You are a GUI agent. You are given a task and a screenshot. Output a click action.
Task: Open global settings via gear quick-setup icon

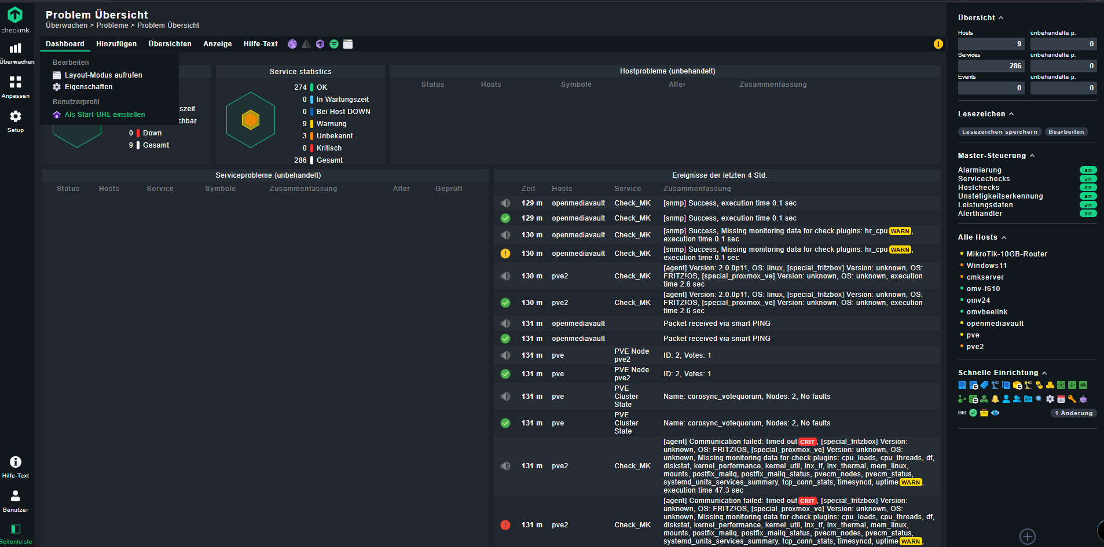tap(1050, 399)
